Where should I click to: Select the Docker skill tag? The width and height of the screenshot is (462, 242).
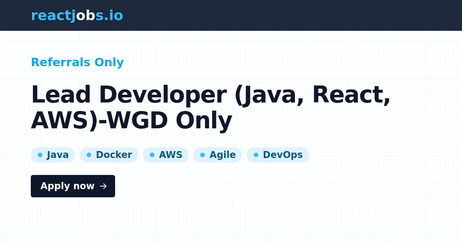click(109, 155)
